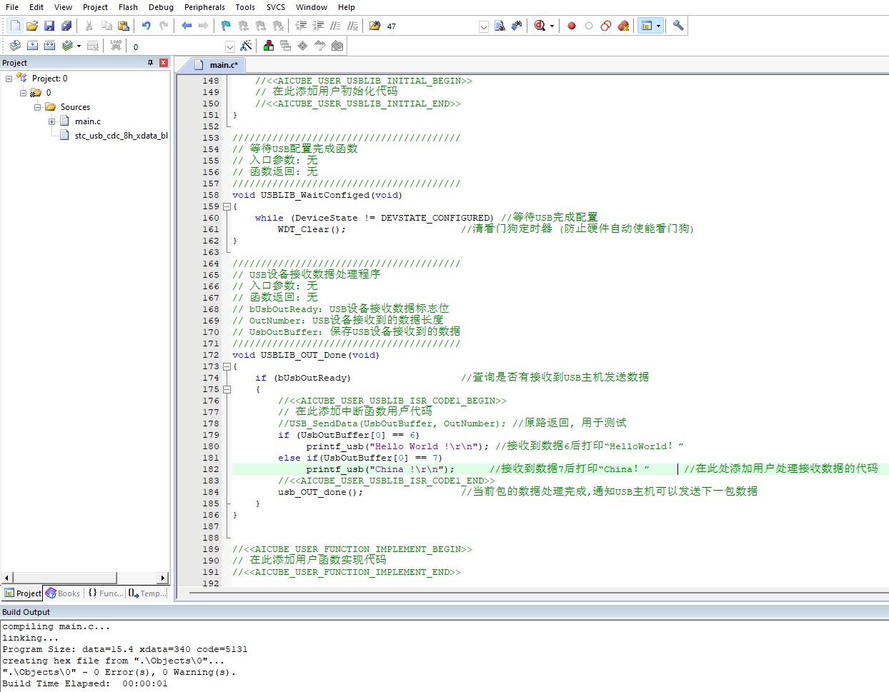The width and height of the screenshot is (889, 692).
Task: Select the Project tab at the bottom
Action: [x=23, y=593]
